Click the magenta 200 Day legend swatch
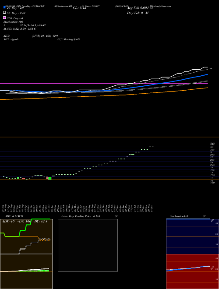The width and height of the screenshot is (219, 289). pos(4,18)
